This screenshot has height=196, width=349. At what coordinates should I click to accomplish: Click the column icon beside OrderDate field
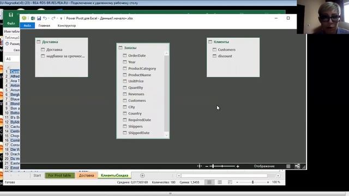point(125,56)
